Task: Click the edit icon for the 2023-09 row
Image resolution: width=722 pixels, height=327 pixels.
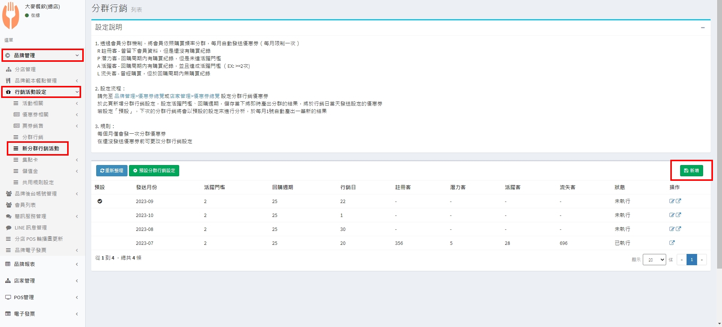Action: point(671,201)
